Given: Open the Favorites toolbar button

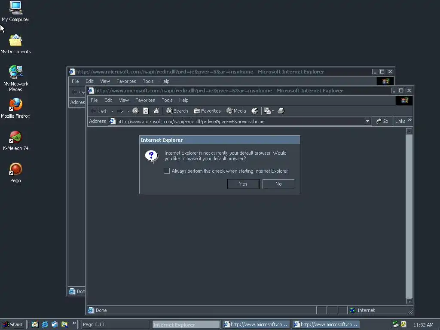Looking at the screenshot, I should 207,111.
